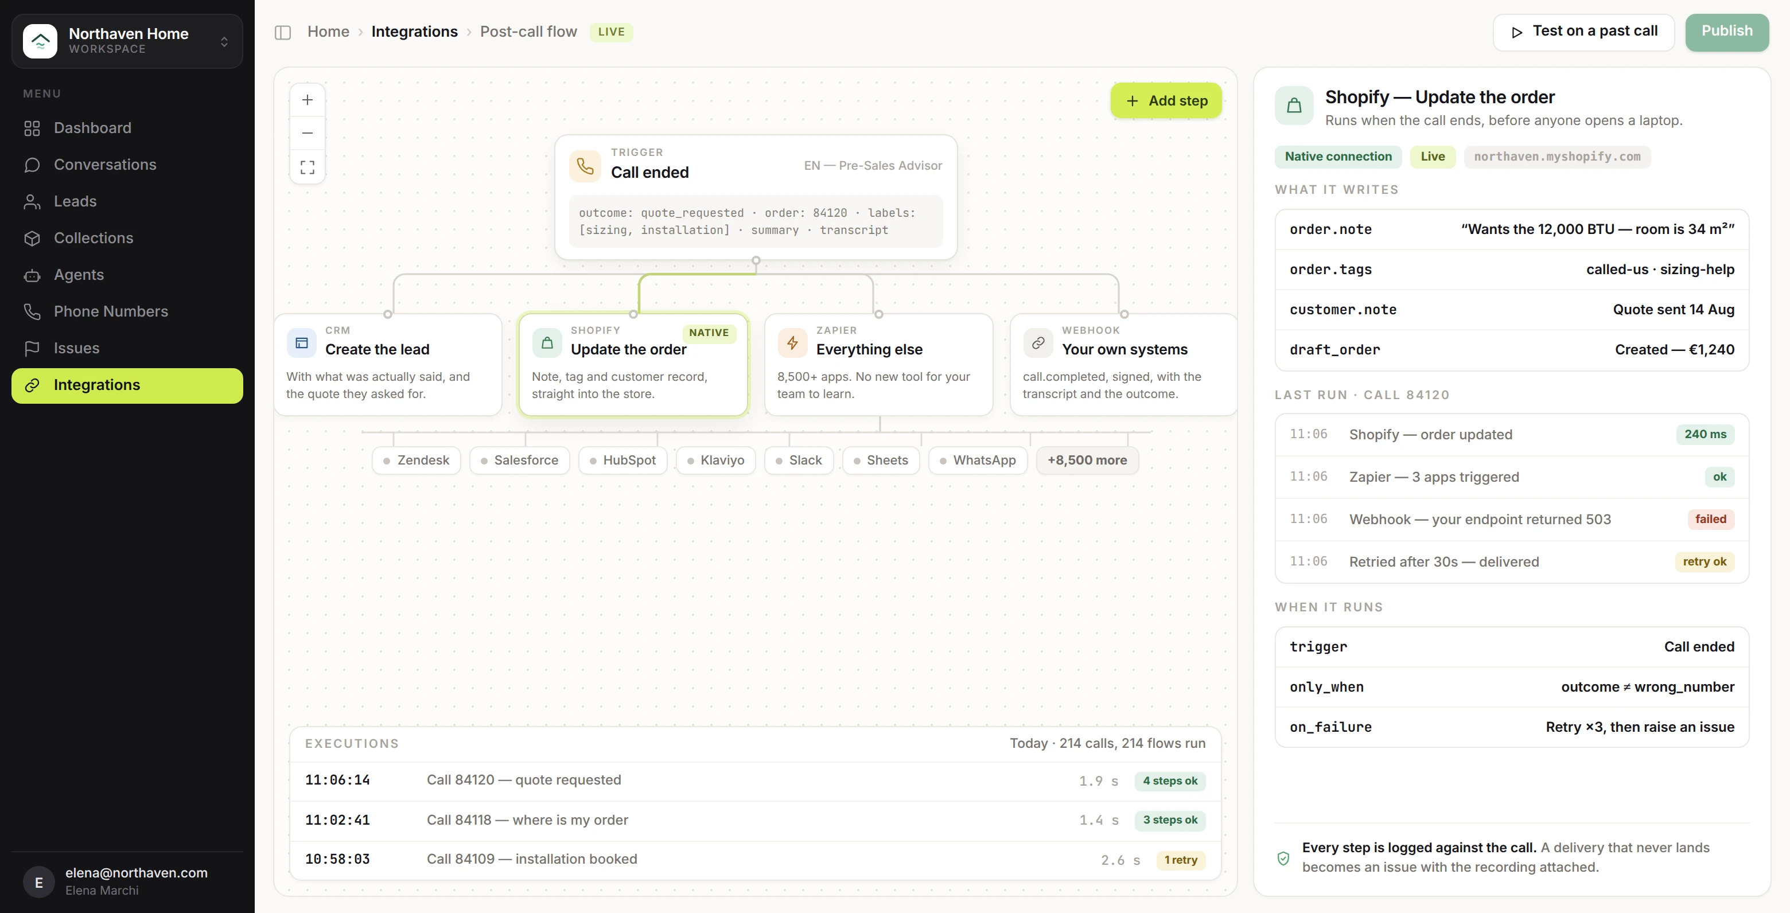Click the Agents robot icon
The image size is (1790, 913).
tap(32, 275)
